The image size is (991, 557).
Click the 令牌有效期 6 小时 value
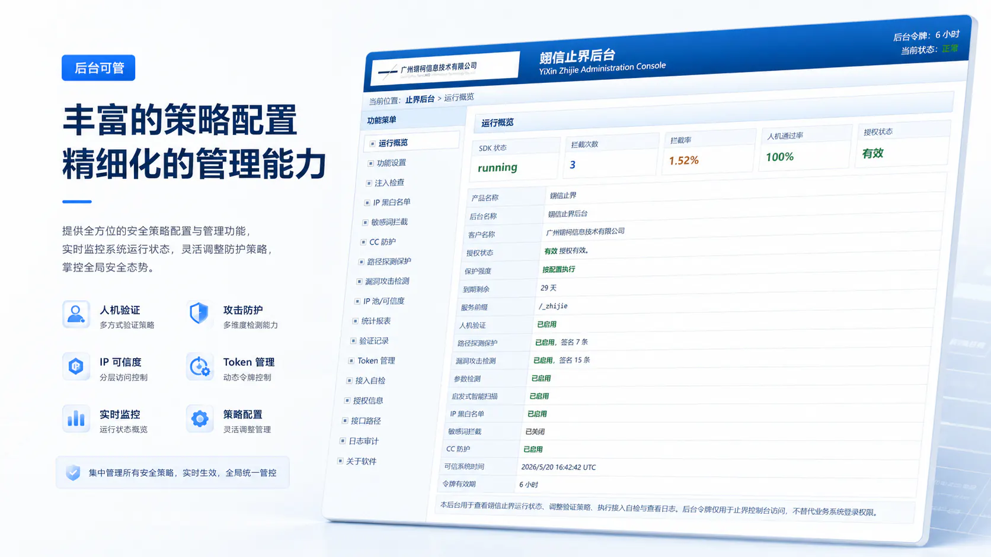pos(529,484)
